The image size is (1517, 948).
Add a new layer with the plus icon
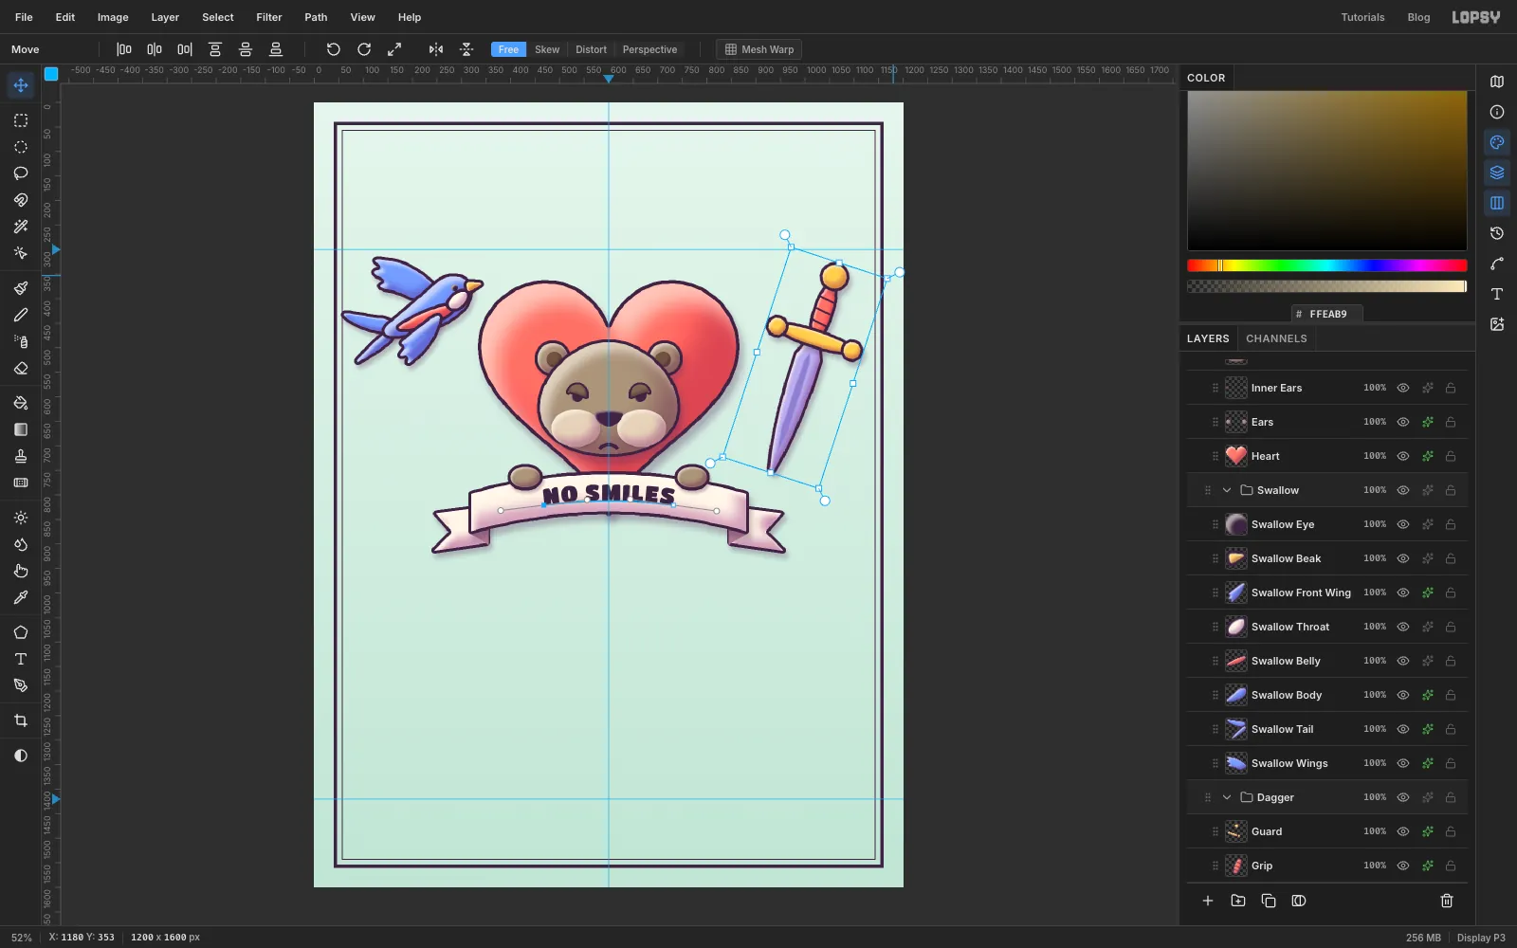1208,901
